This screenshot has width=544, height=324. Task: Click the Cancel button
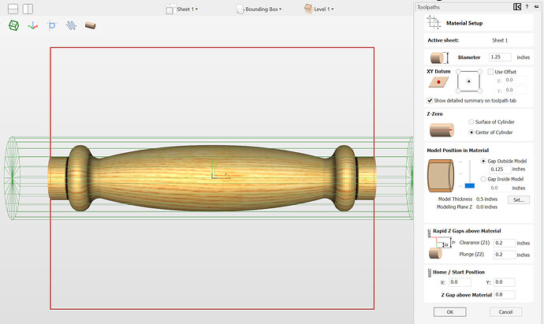505,312
